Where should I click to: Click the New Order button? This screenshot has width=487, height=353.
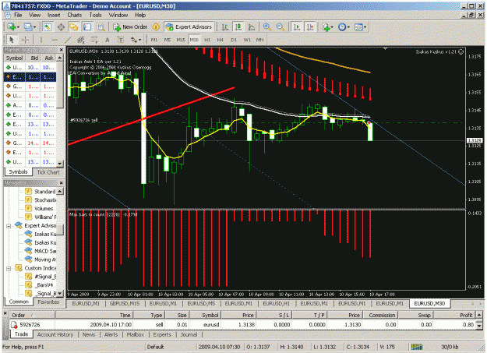(x=130, y=27)
